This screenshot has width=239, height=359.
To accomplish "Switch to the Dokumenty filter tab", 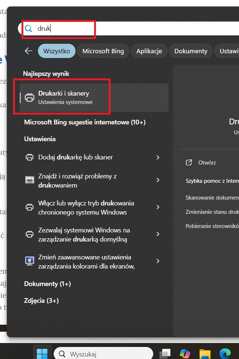I will coord(190,51).
